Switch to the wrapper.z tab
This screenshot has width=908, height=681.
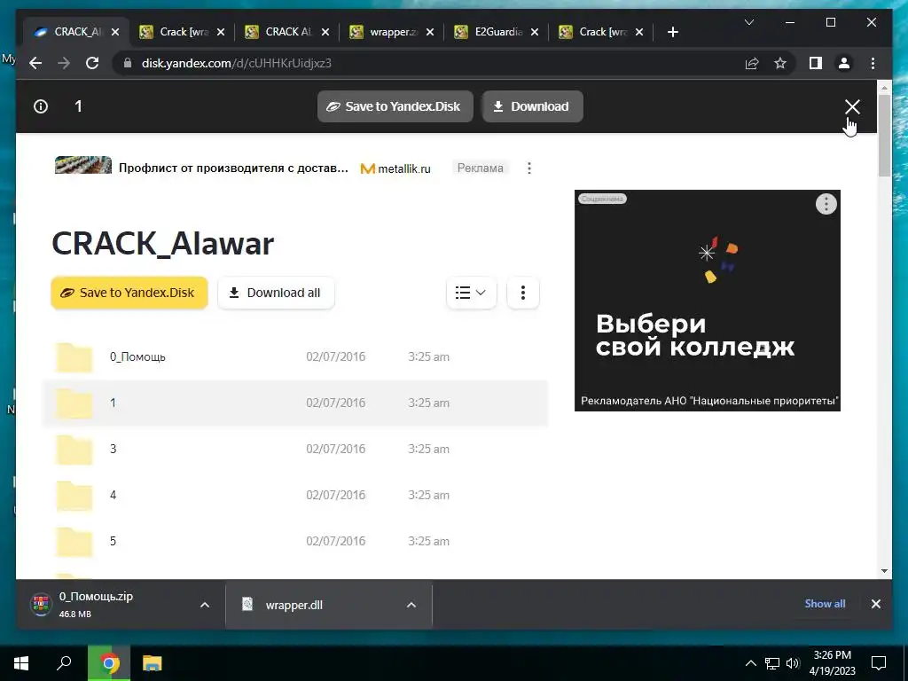(392, 32)
